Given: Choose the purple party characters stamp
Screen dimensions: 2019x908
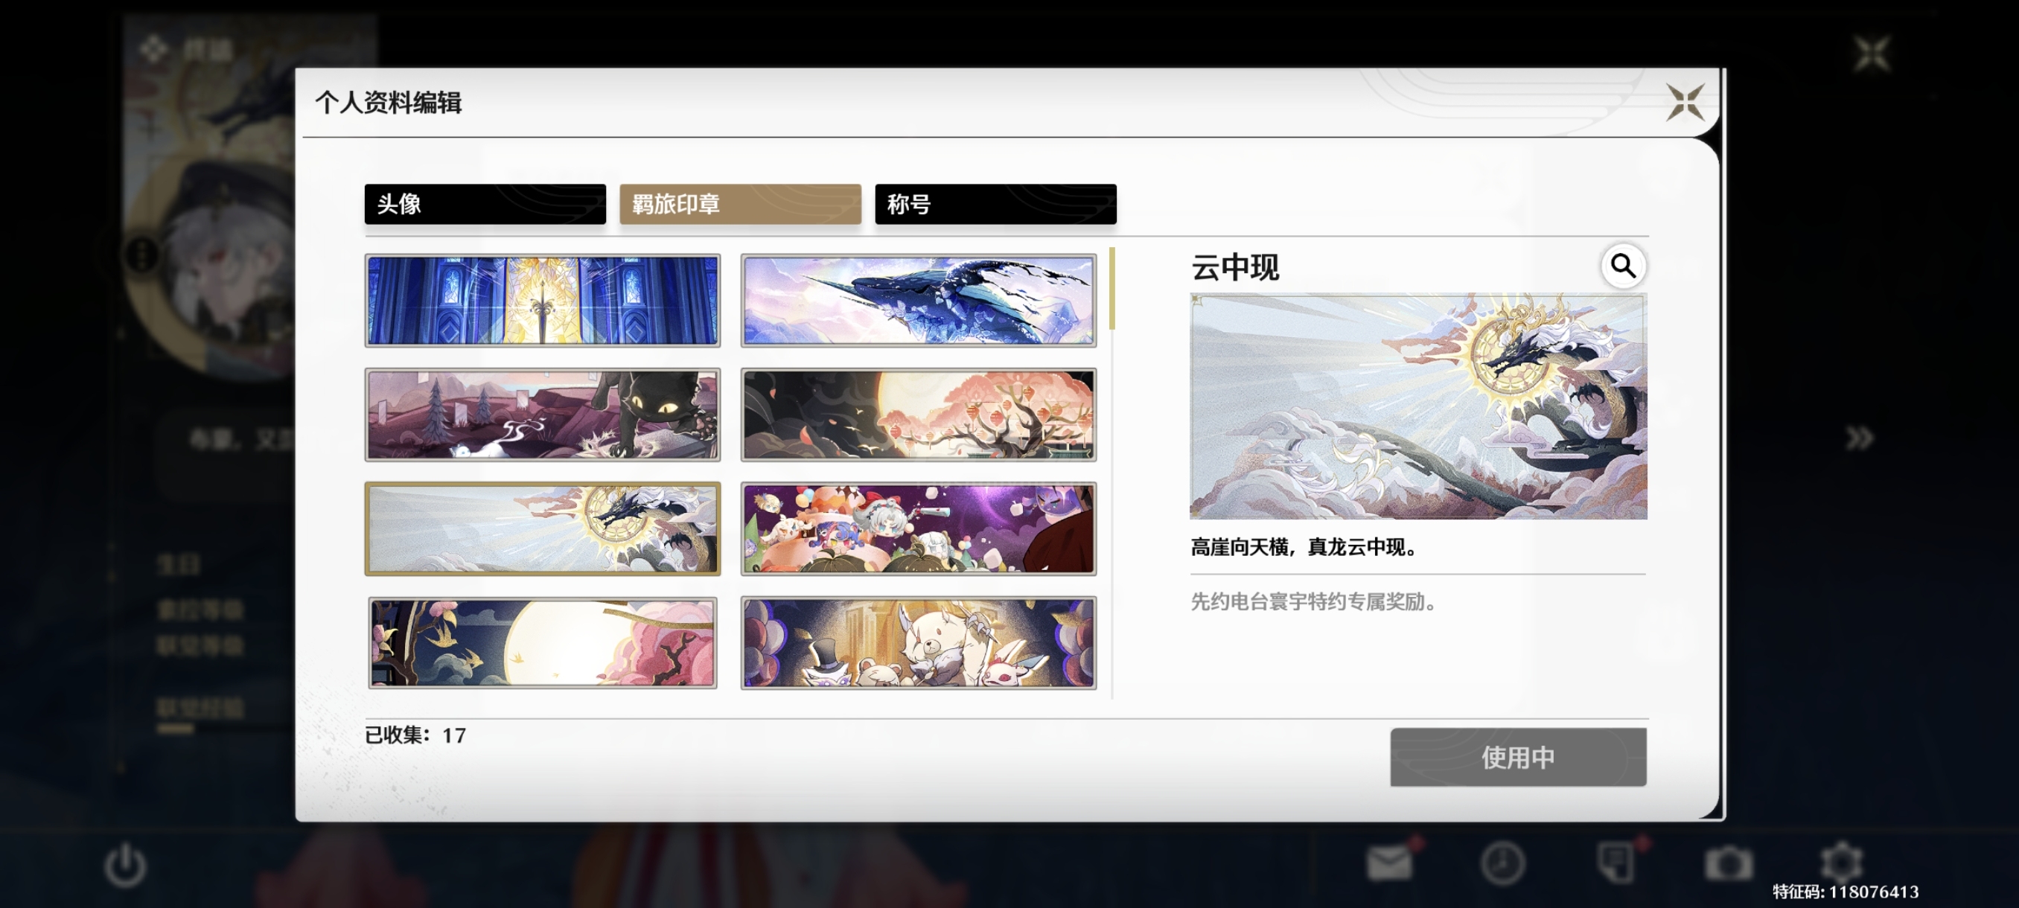Looking at the screenshot, I should pyautogui.click(x=918, y=529).
